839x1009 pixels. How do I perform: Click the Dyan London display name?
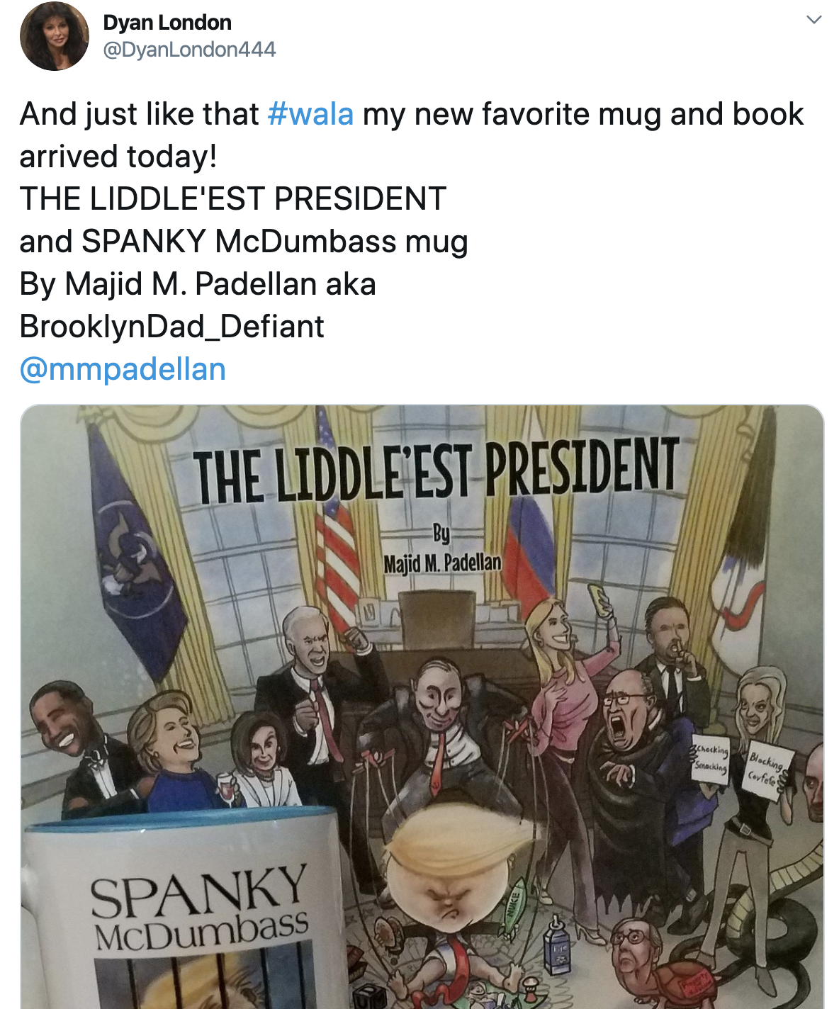click(x=167, y=23)
